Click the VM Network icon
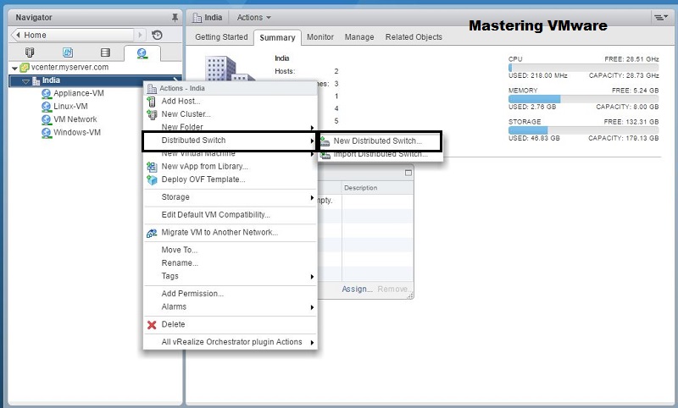 (47, 119)
